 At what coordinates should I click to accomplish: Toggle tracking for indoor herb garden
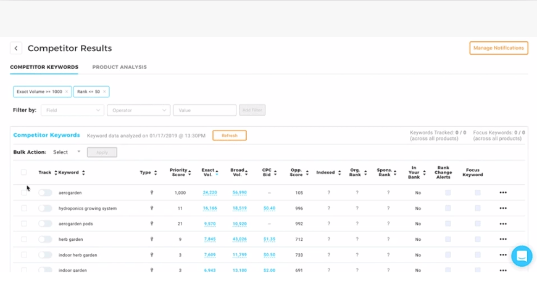click(x=45, y=254)
